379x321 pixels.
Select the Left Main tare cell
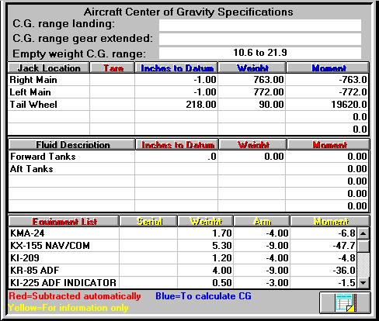click(x=113, y=92)
